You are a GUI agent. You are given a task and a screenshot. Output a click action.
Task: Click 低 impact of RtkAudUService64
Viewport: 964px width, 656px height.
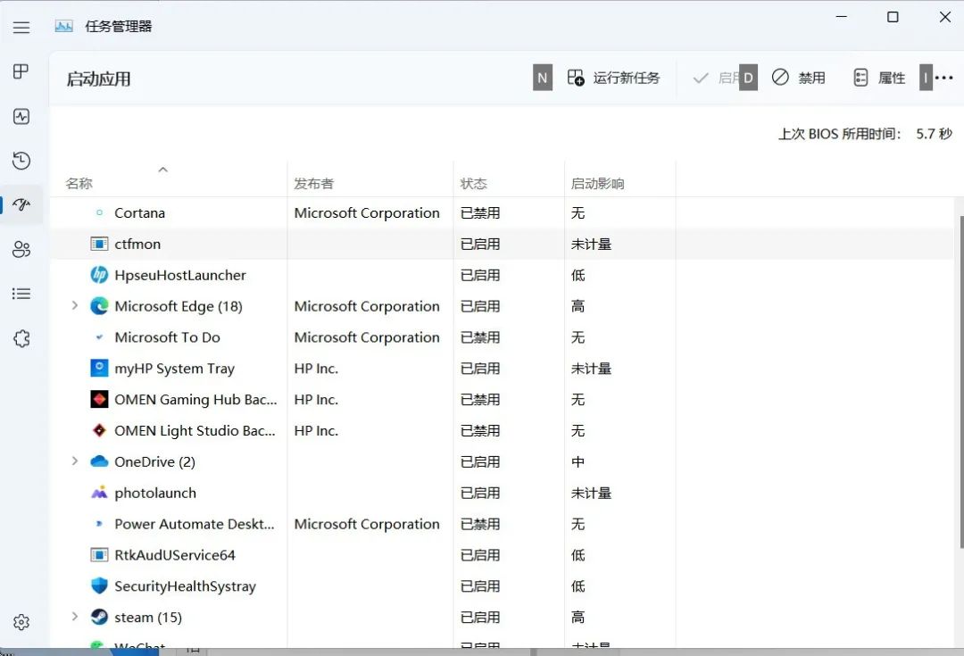[x=578, y=555]
